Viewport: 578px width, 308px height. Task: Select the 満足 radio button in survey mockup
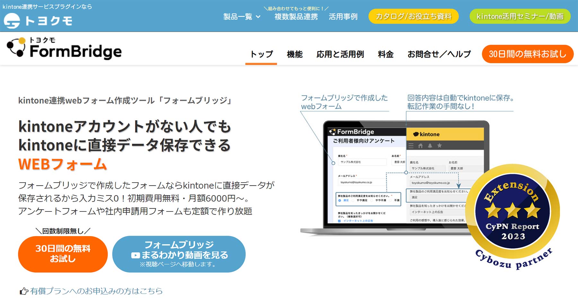[340, 200]
